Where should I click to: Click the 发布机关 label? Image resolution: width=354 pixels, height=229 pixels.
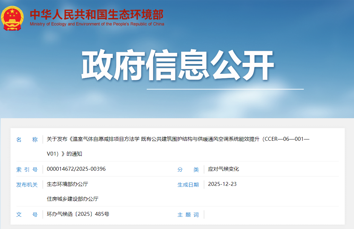(27, 185)
